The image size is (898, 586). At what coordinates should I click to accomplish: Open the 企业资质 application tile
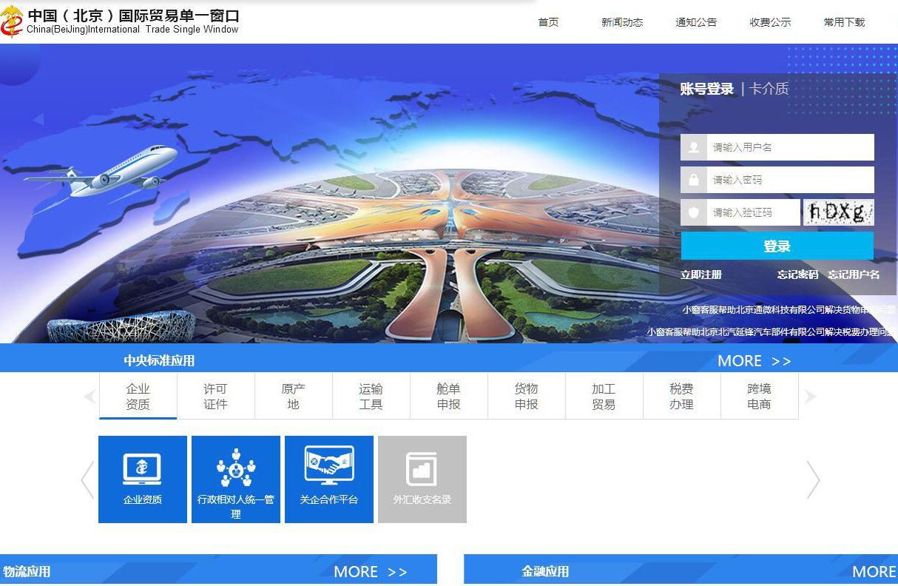(143, 479)
